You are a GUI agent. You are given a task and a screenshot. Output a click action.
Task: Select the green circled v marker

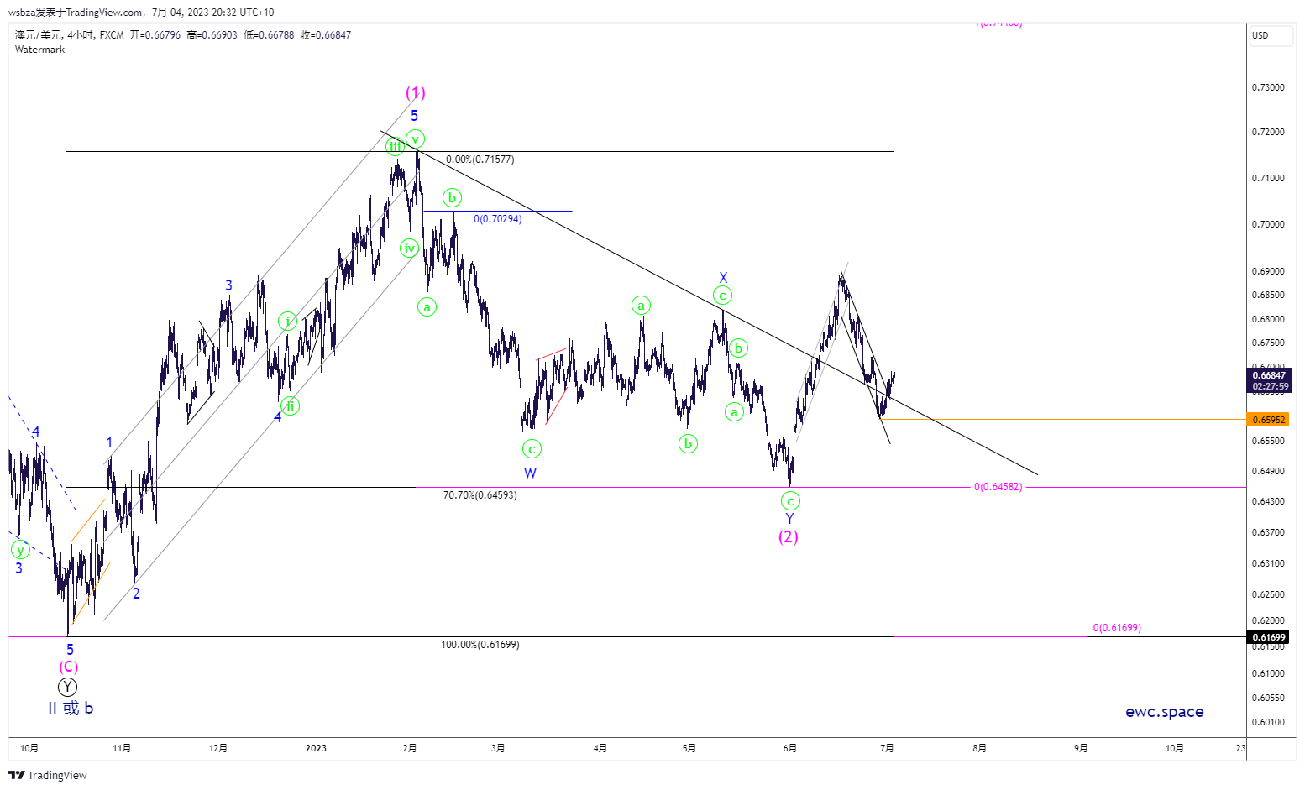tap(415, 139)
